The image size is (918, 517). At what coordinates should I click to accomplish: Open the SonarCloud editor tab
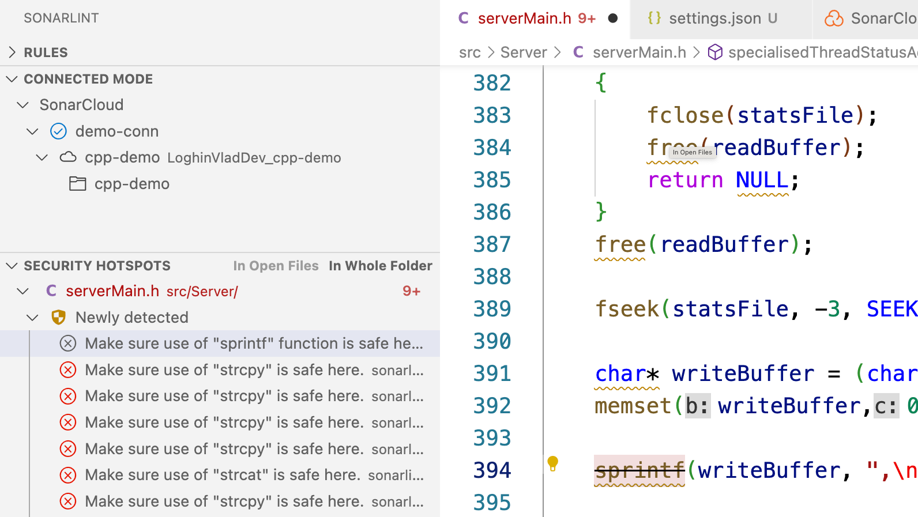[866, 18]
